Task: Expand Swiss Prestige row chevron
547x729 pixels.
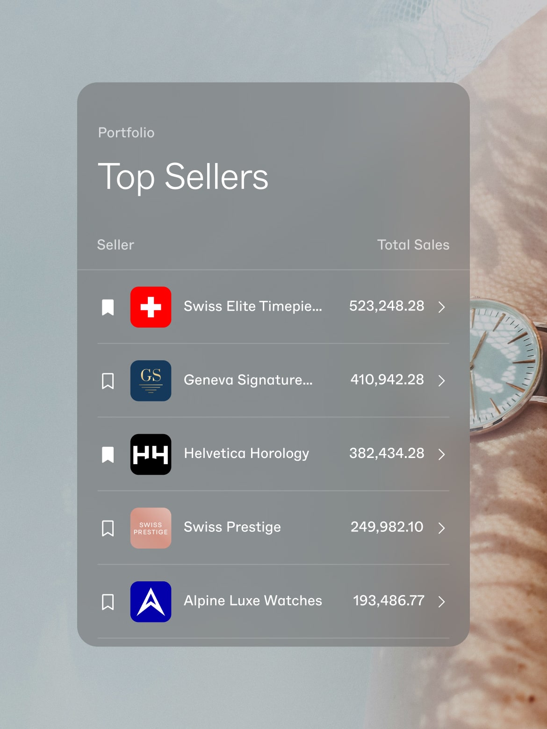Action: 441,528
